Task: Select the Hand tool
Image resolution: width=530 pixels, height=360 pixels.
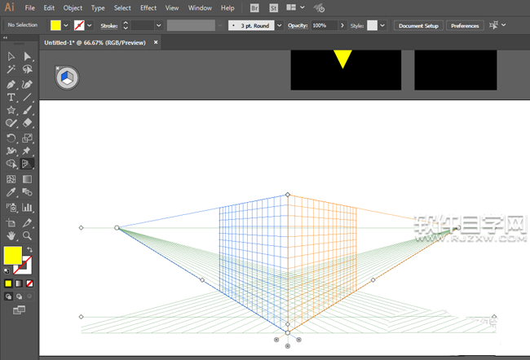Action: [11, 235]
